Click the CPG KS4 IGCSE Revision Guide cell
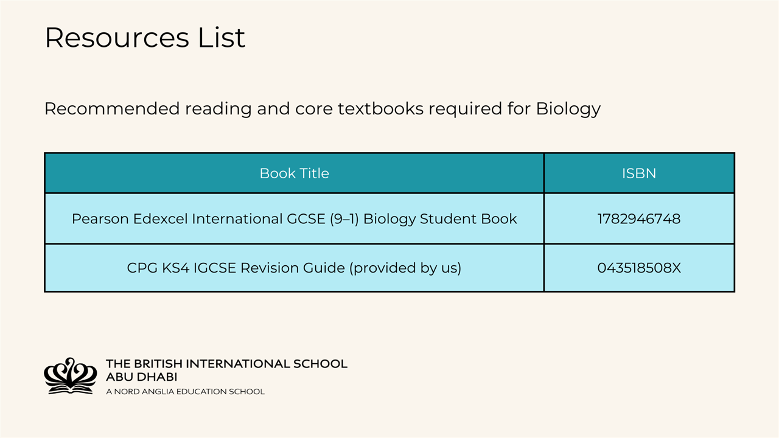 click(294, 268)
